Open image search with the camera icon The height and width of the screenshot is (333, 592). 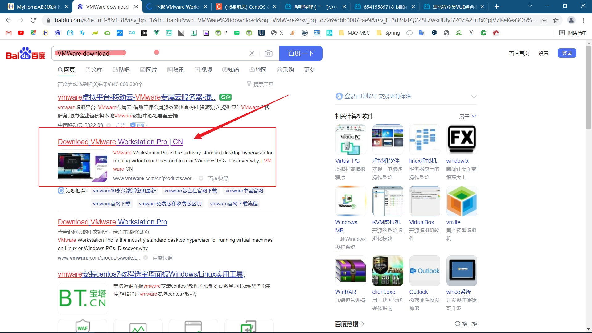269,53
